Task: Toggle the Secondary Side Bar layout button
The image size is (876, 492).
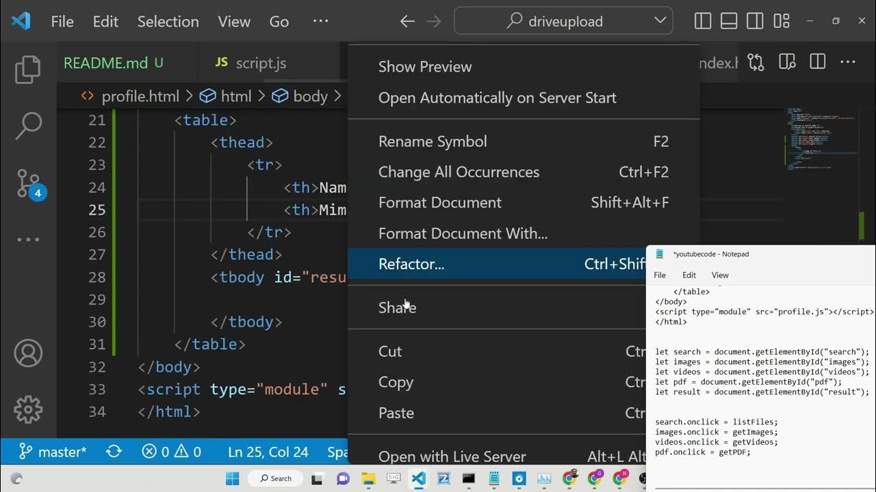Action: (x=755, y=21)
